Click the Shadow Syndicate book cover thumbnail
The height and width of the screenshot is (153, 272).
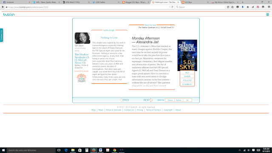click(x=187, y=55)
